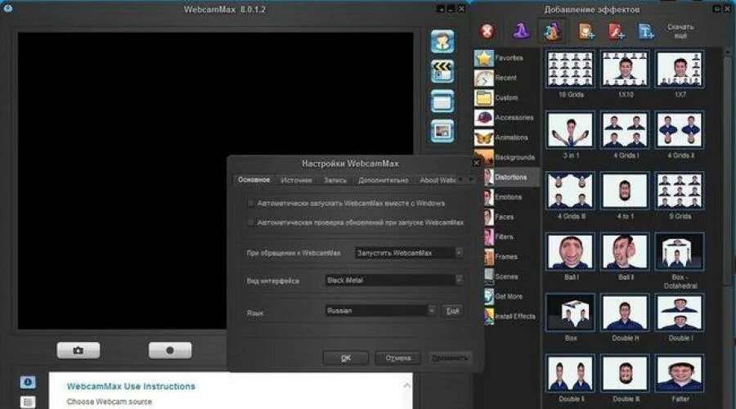Take a snapshot with the camera button
This screenshot has height=409, width=736.
(79, 350)
